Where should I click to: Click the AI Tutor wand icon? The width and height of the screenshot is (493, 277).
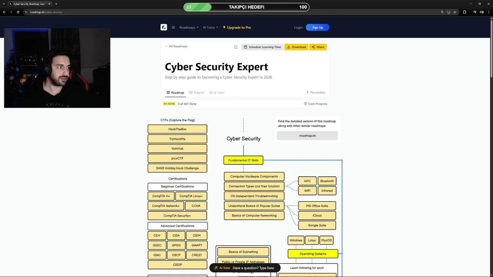(216, 268)
